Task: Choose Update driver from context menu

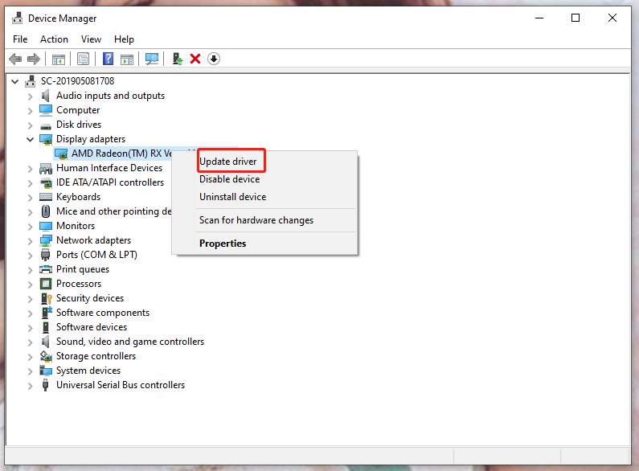Action: (227, 162)
